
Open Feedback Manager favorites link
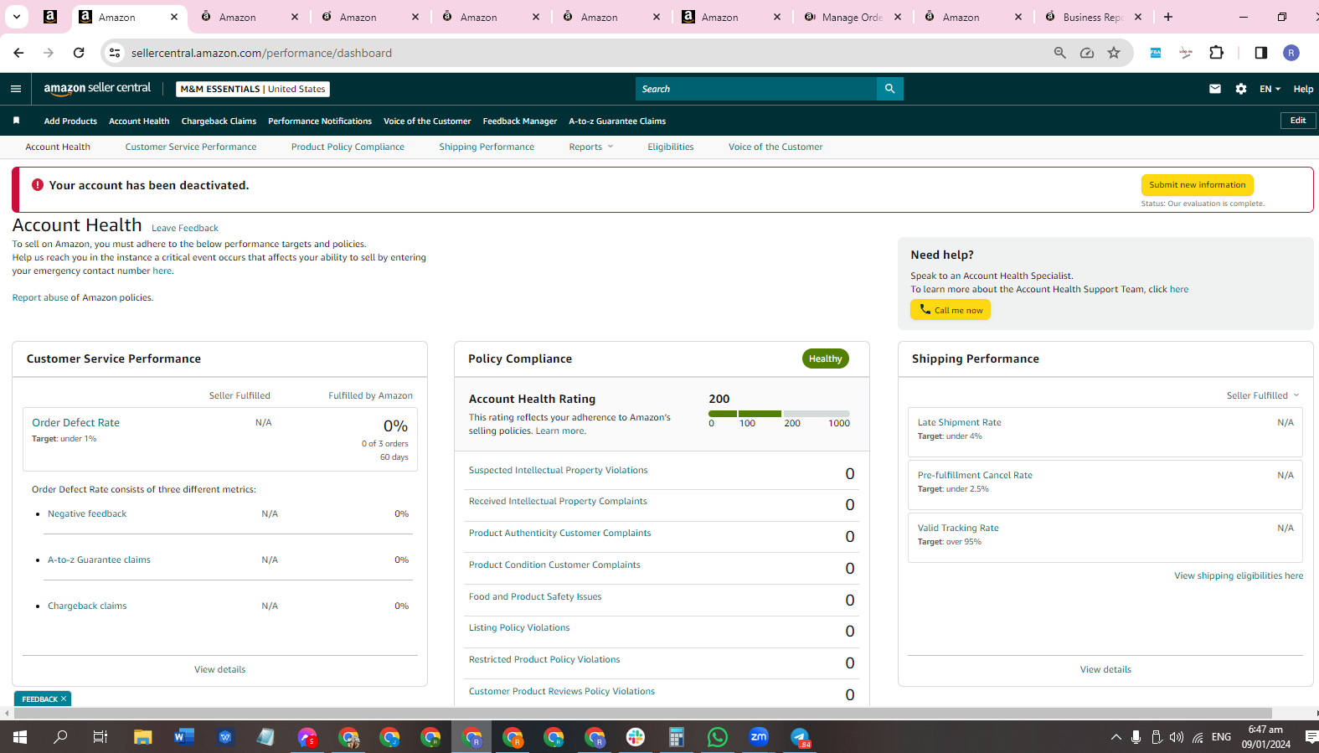click(520, 121)
